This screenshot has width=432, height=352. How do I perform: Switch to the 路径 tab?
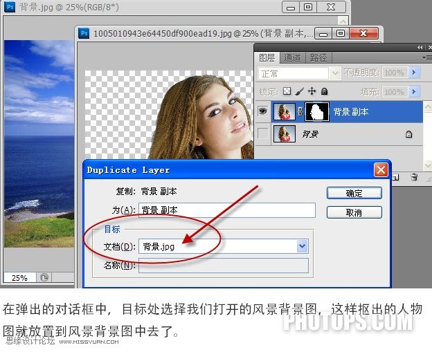pyautogui.click(x=318, y=58)
